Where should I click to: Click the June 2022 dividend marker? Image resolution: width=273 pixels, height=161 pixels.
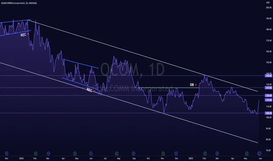(x=91, y=153)
